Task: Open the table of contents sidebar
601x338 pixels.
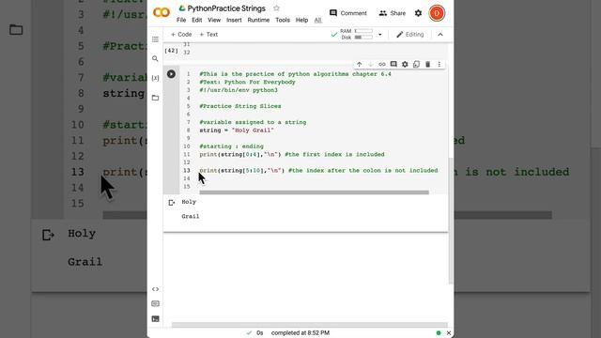Action: click(x=155, y=39)
